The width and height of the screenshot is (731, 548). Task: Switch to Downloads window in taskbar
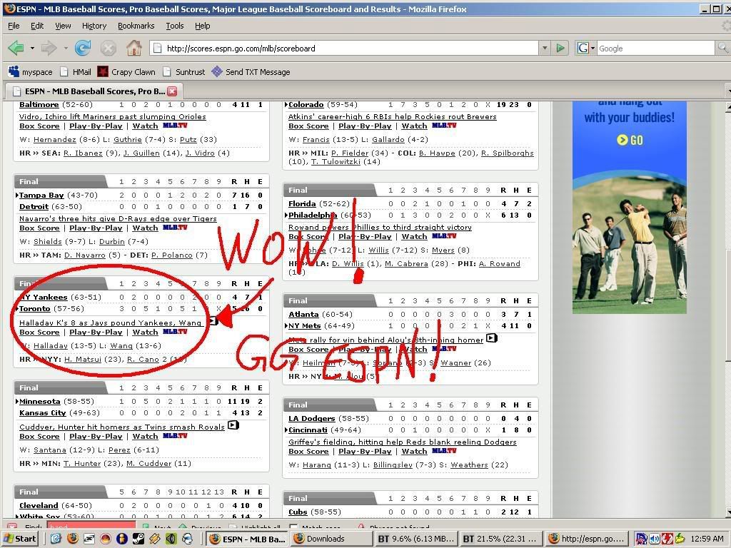click(x=331, y=539)
